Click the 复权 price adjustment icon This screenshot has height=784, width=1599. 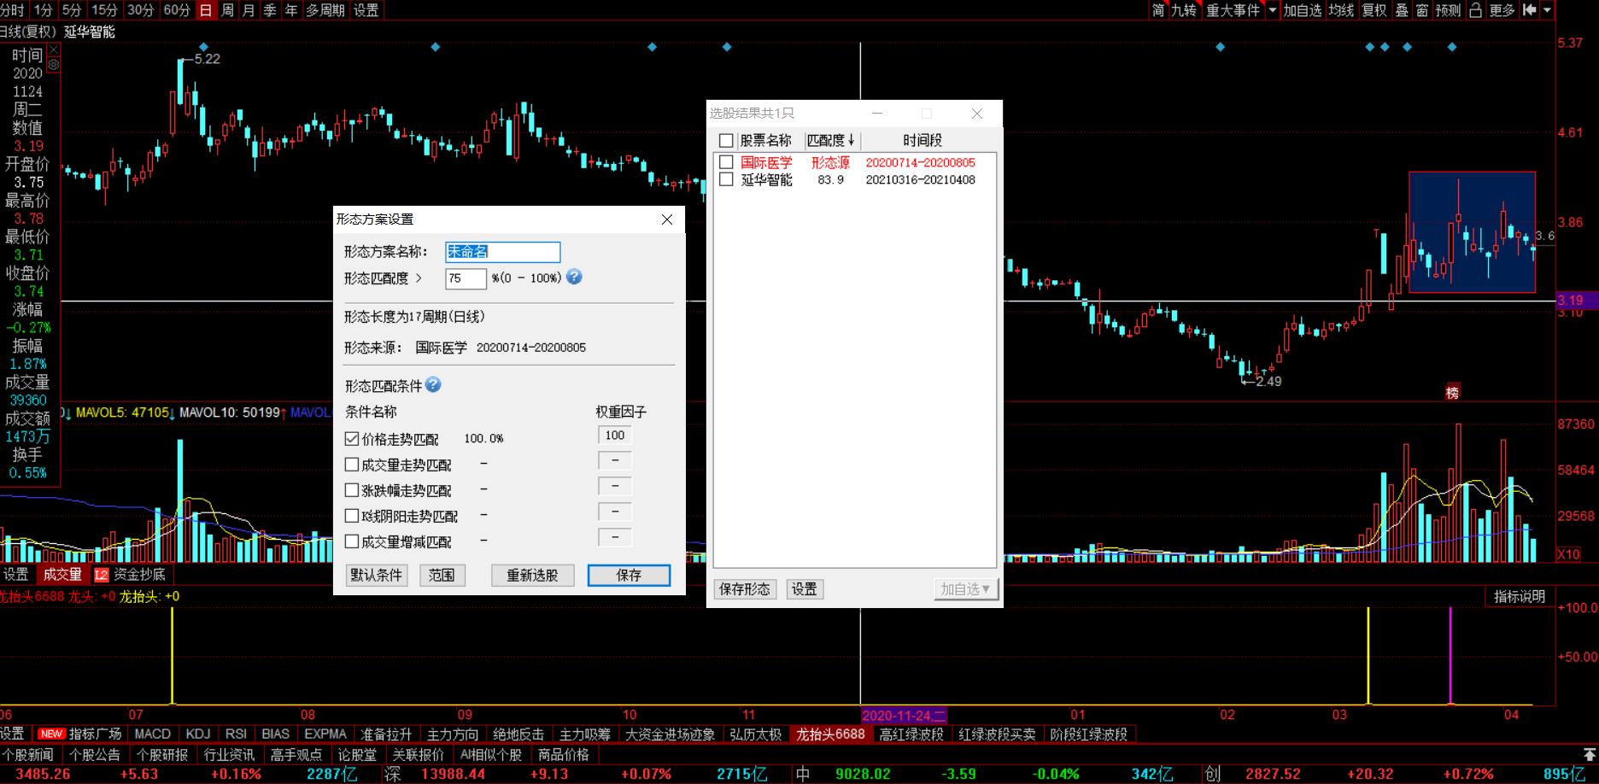click(1373, 10)
